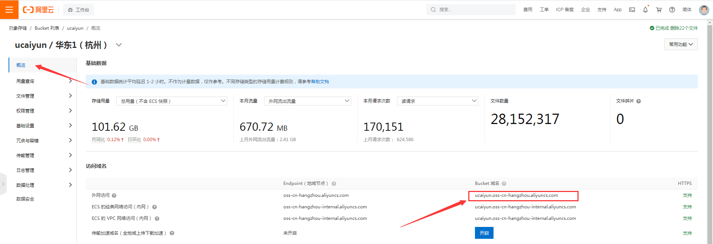This screenshot has width=713, height=244.
Task: Click ucaiyun breadcrumb link
Action: pos(75,28)
